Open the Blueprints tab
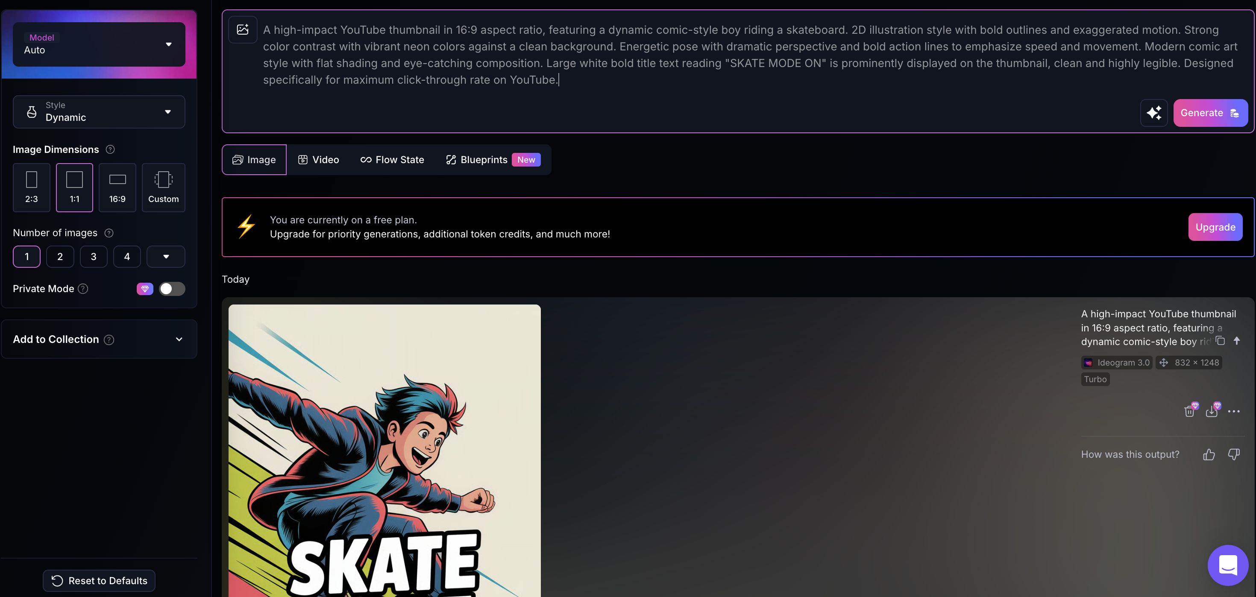This screenshot has width=1256, height=597. [x=484, y=159]
